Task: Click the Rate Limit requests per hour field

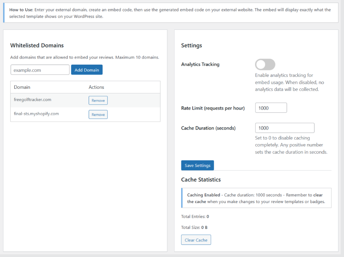Action: coord(271,108)
